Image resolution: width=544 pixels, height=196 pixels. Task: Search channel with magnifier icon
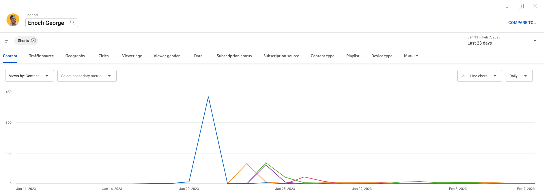[x=72, y=23]
